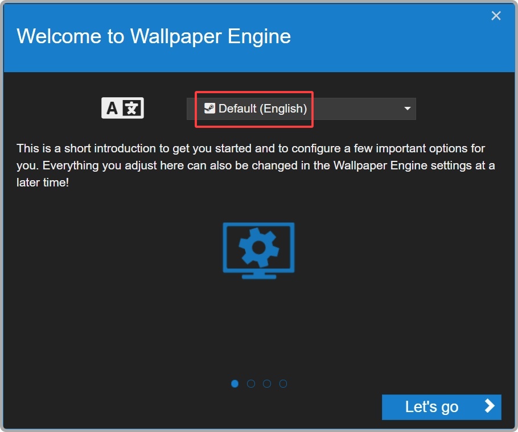This screenshot has height=432, width=518.
Task: Click the Steam icon in language dropdown
Action: click(209, 108)
